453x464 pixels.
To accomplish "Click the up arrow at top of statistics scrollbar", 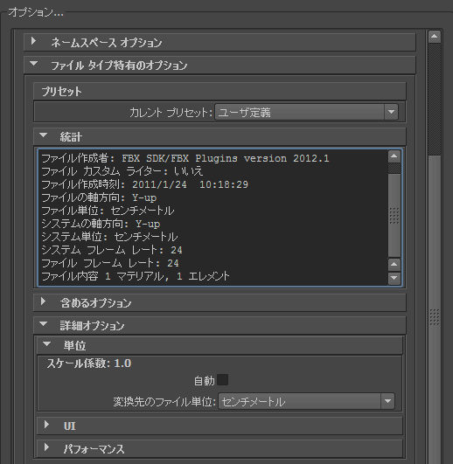I will (394, 156).
